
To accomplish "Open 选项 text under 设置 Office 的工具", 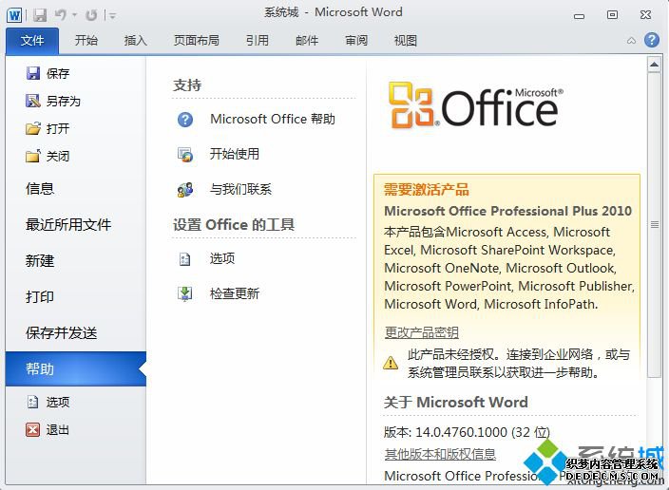I will point(221,258).
